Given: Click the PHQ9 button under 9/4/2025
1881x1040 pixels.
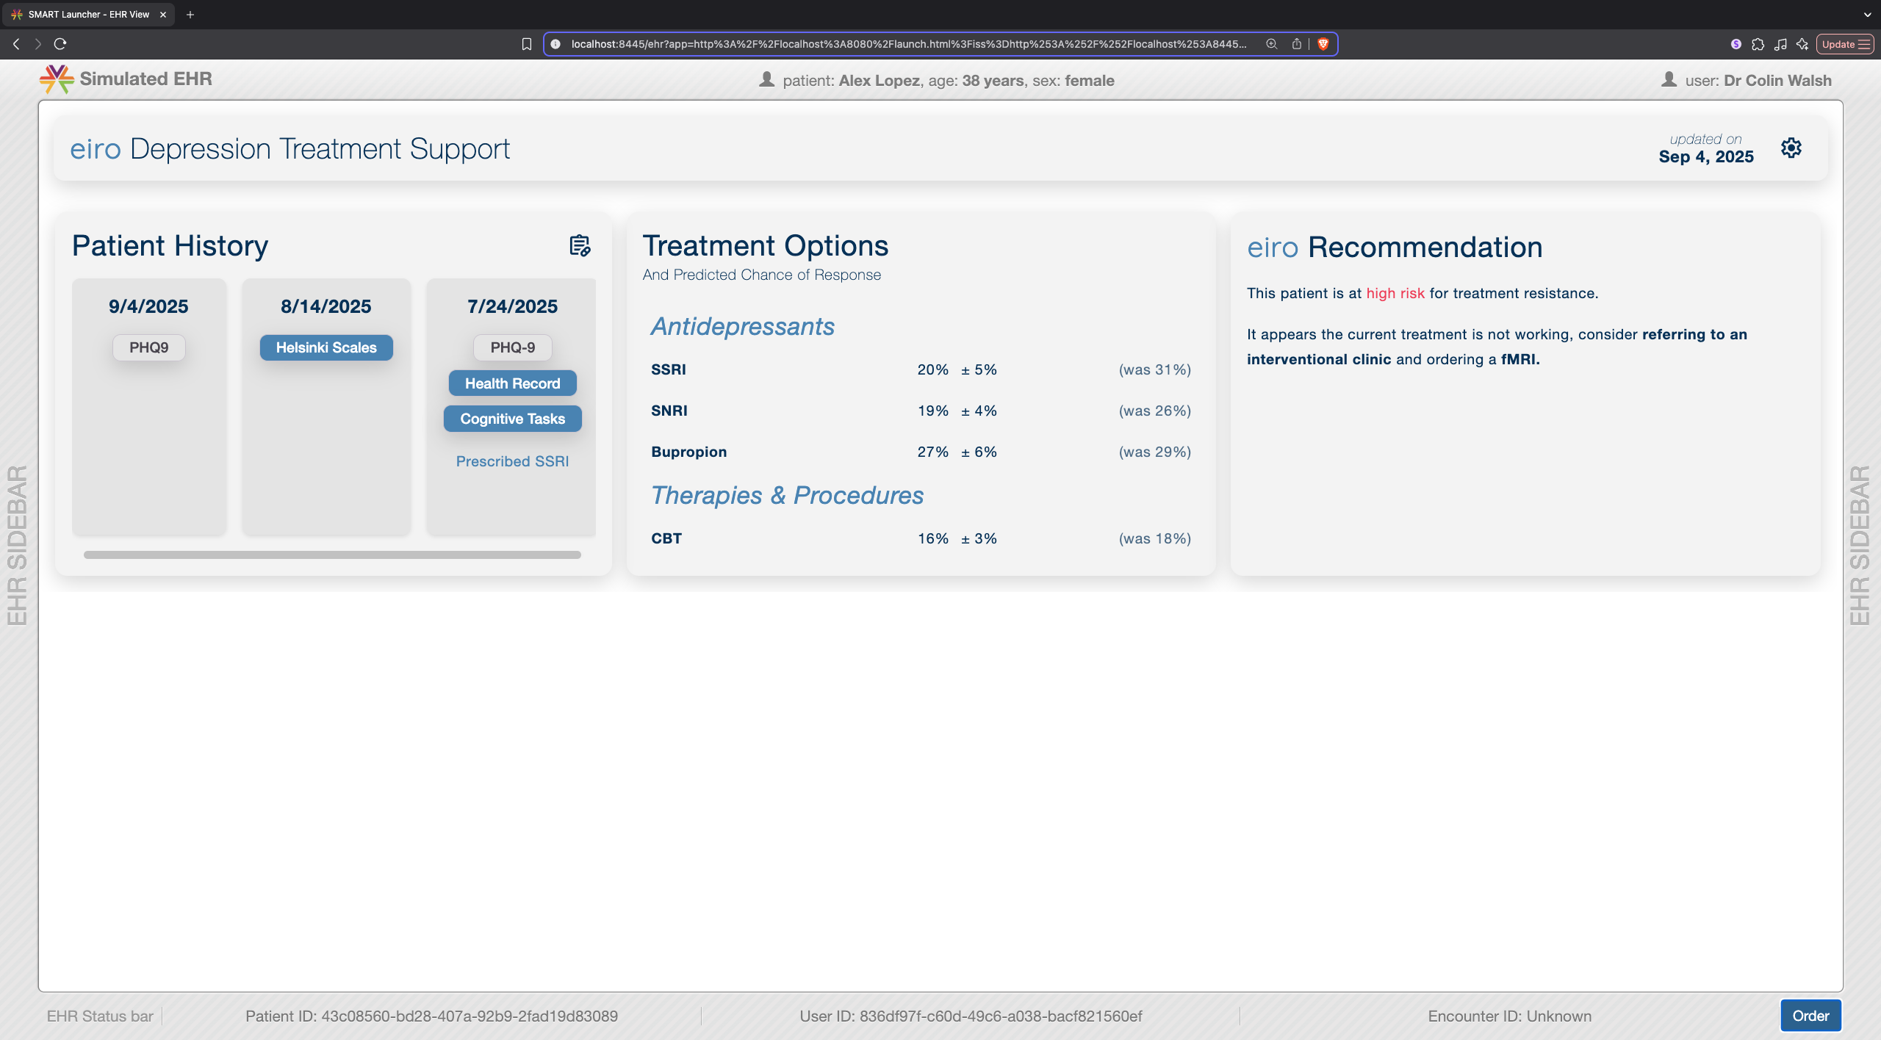Looking at the screenshot, I should pos(148,347).
